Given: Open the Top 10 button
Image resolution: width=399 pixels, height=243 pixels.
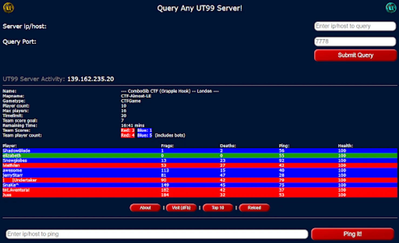Looking at the screenshot, I should [x=218, y=208].
